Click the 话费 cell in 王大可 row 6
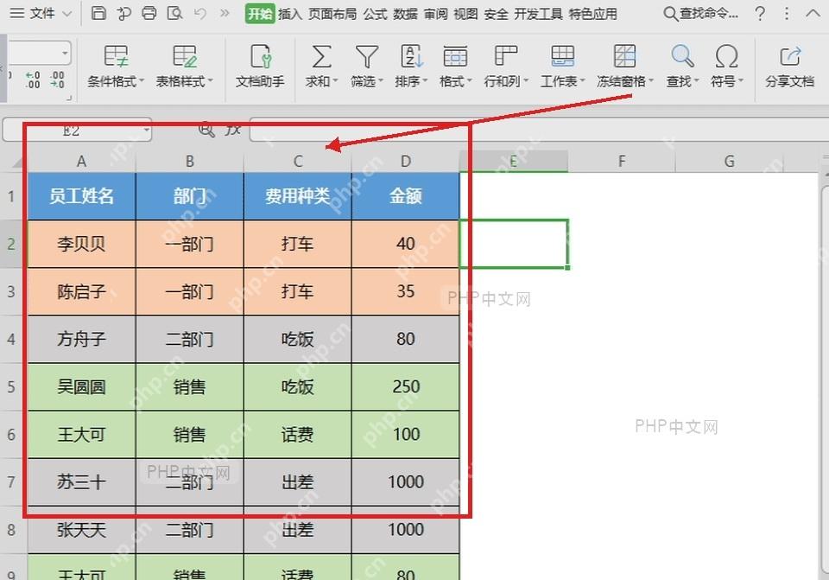The height and width of the screenshot is (580, 829). point(298,435)
